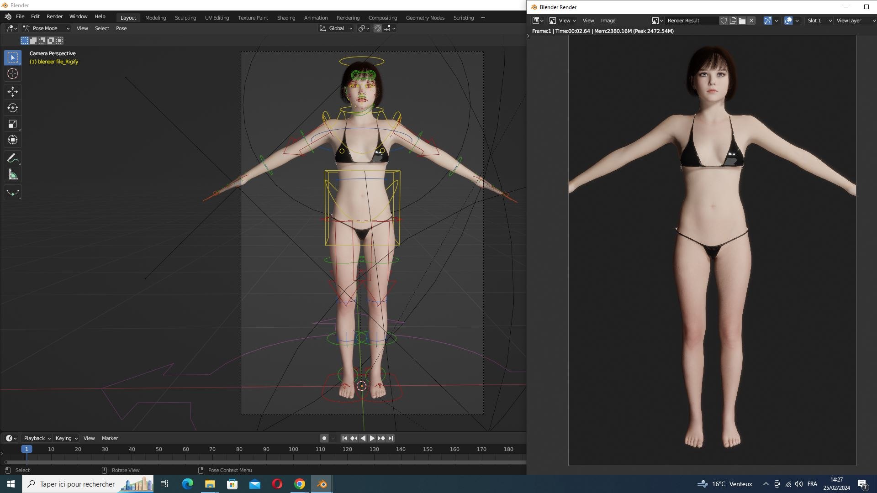Open image folder icon in render window
Viewport: 877px width, 493px height.
coord(742,21)
